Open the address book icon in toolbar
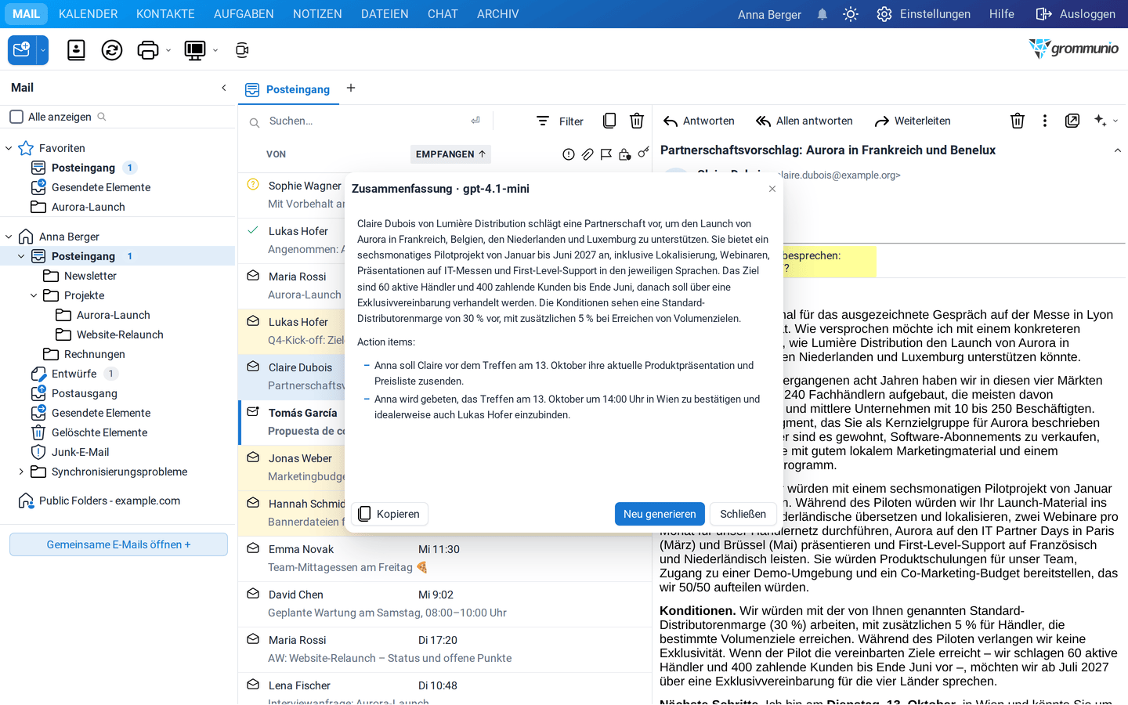This screenshot has height=705, width=1128. coord(76,50)
